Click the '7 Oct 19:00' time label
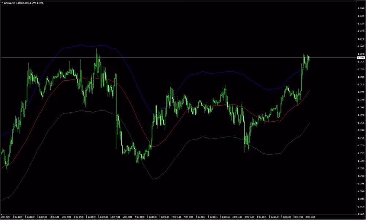 [188, 217]
